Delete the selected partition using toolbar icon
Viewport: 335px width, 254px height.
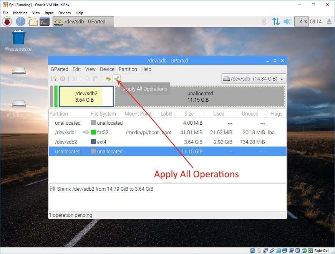(63, 78)
